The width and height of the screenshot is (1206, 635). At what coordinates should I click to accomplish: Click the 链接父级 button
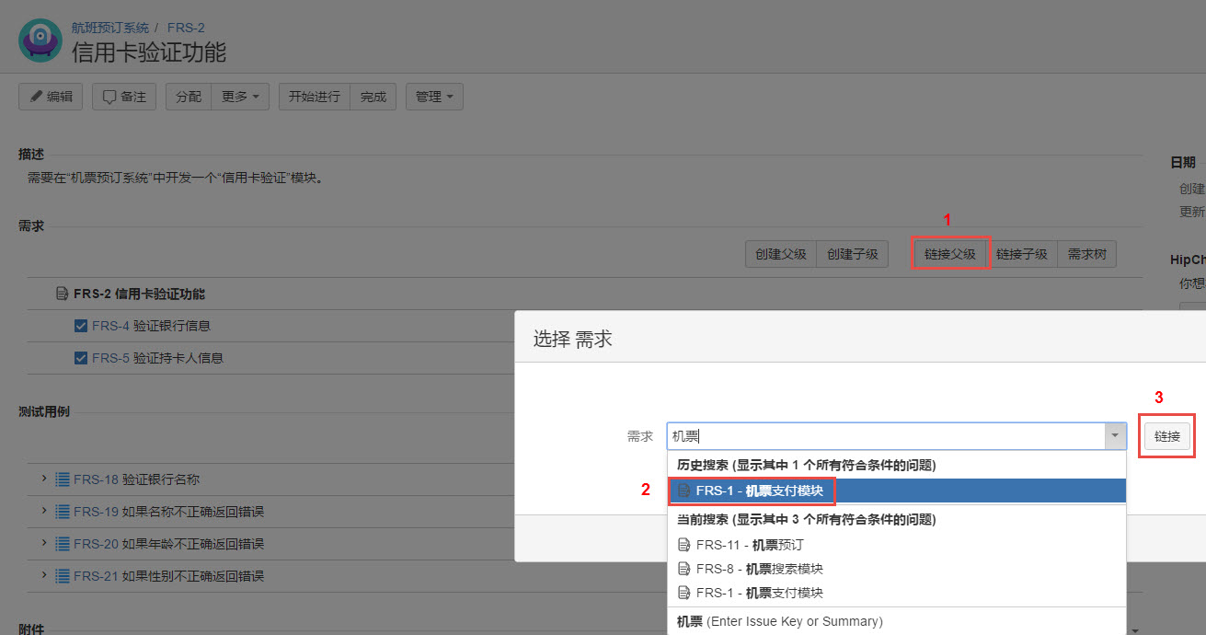(x=950, y=255)
